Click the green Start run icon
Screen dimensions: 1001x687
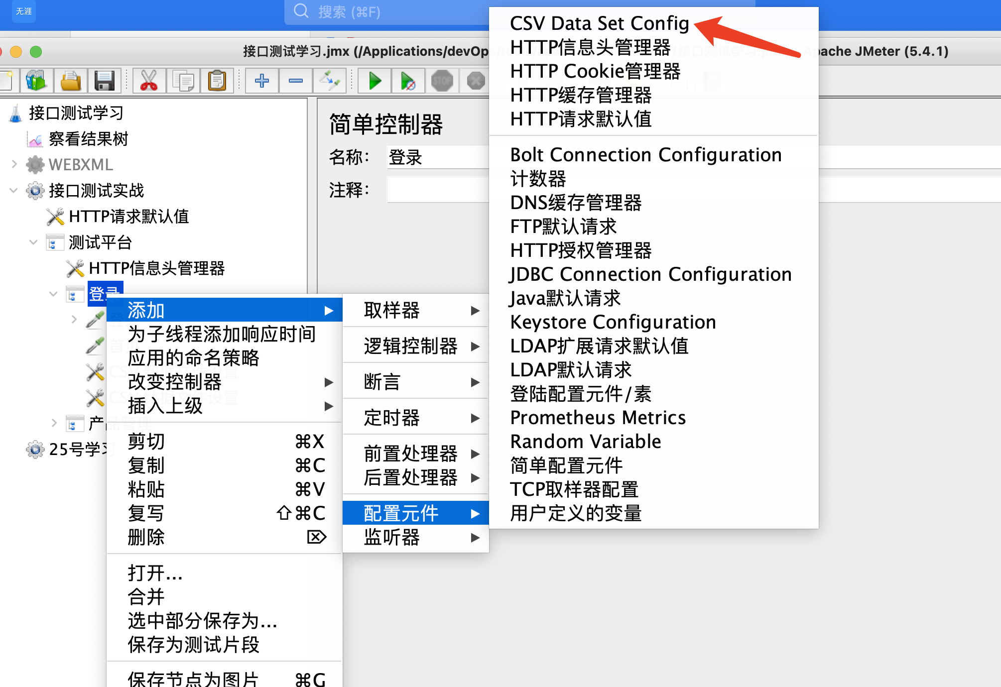tap(375, 81)
